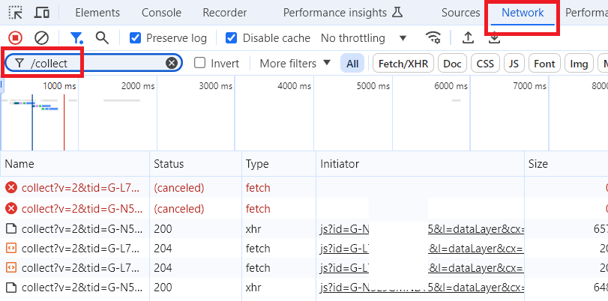Click inside the /collect filter field

(x=97, y=64)
